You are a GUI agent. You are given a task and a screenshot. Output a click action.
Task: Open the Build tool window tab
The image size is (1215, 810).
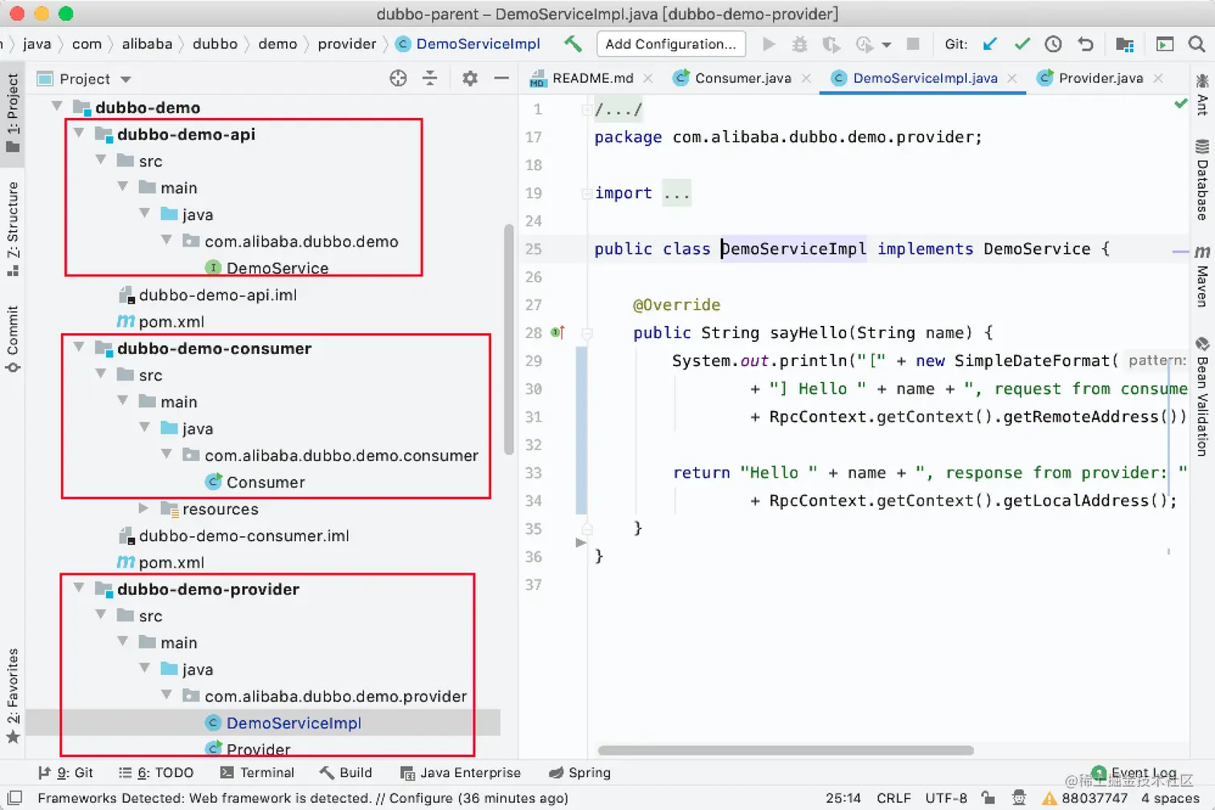point(346,772)
